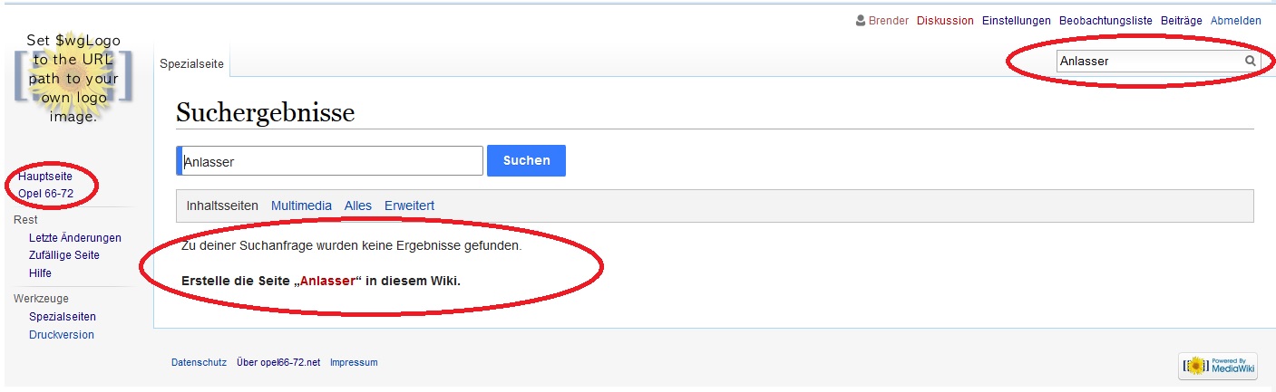The height and width of the screenshot is (392, 1276).
Task: Open Letzte Änderungen
Action: click(x=75, y=238)
